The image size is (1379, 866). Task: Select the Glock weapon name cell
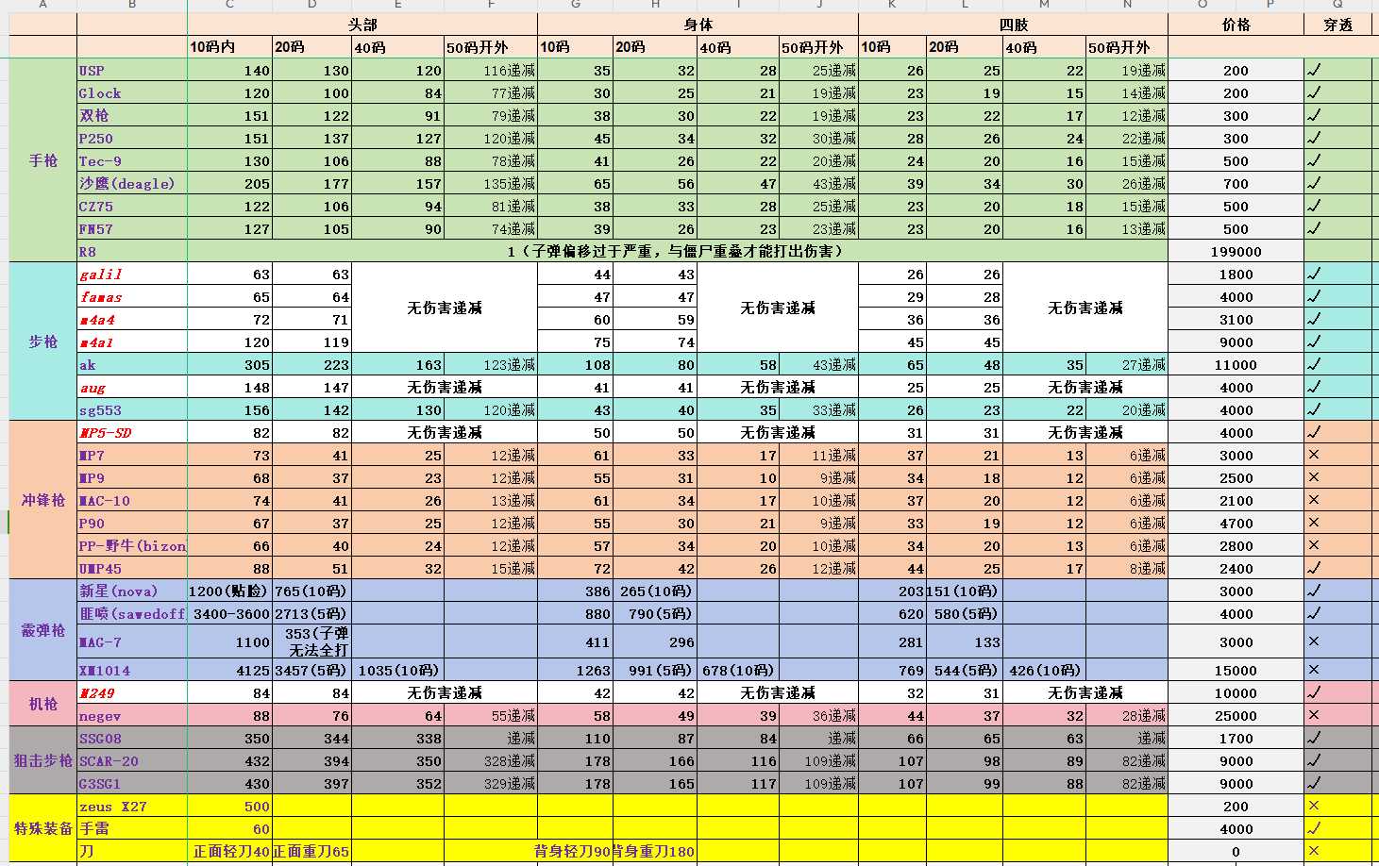tap(132, 92)
